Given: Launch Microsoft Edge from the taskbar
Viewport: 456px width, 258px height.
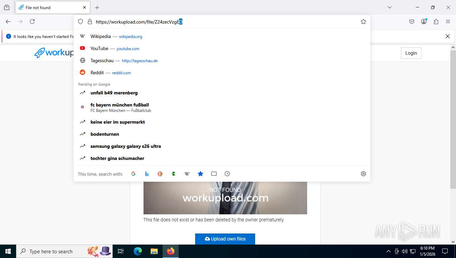Looking at the screenshot, I should point(138,251).
